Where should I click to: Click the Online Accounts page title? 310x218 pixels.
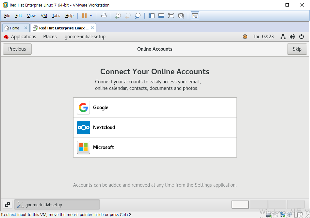coord(155,49)
